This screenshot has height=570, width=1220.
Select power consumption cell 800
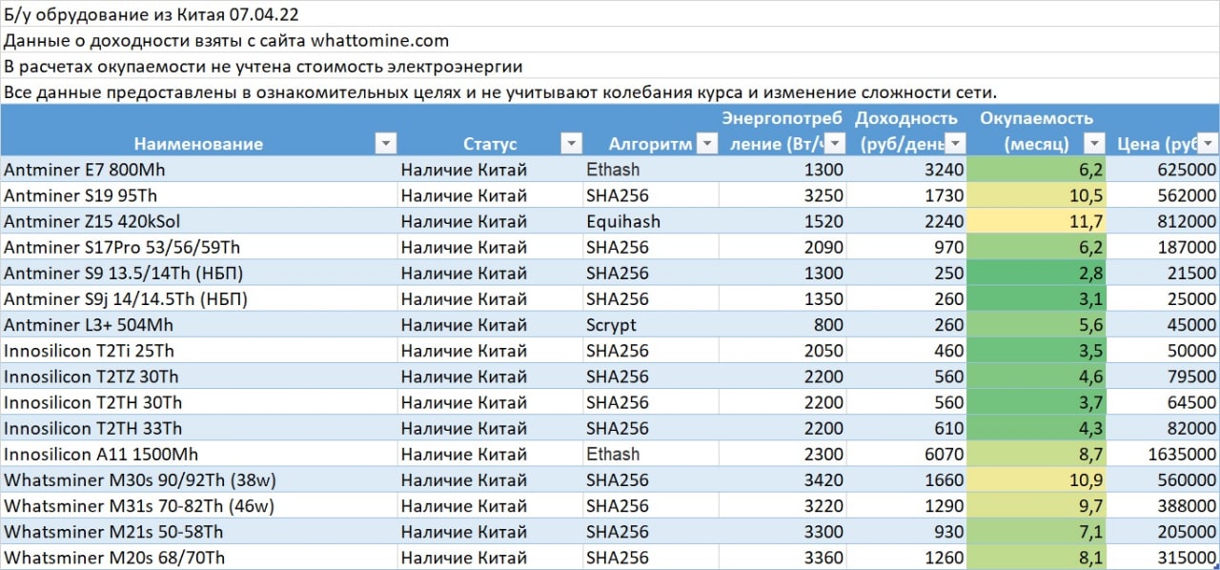[783, 325]
